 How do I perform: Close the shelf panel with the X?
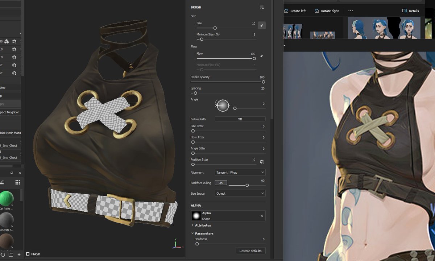(20, 173)
